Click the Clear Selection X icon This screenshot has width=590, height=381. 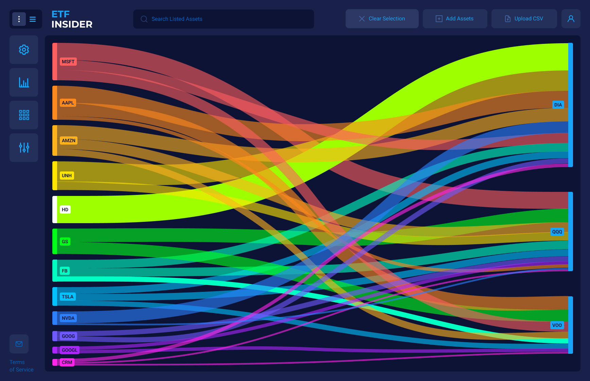362,19
